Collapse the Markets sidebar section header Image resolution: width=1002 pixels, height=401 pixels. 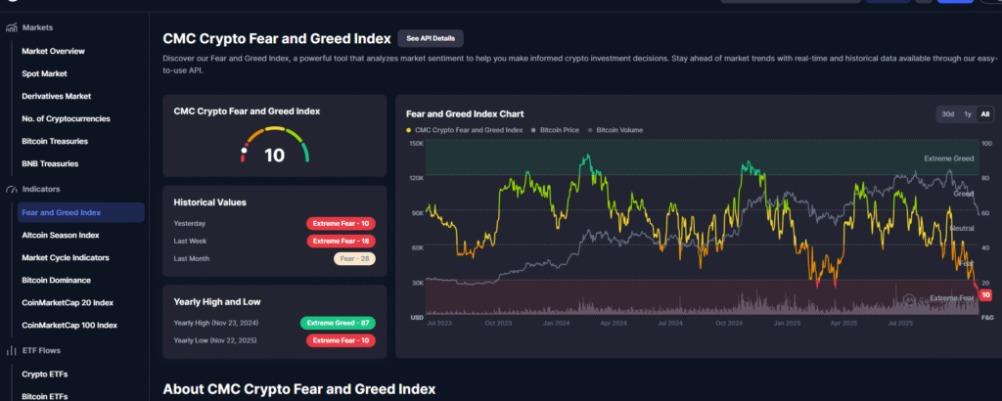point(37,27)
